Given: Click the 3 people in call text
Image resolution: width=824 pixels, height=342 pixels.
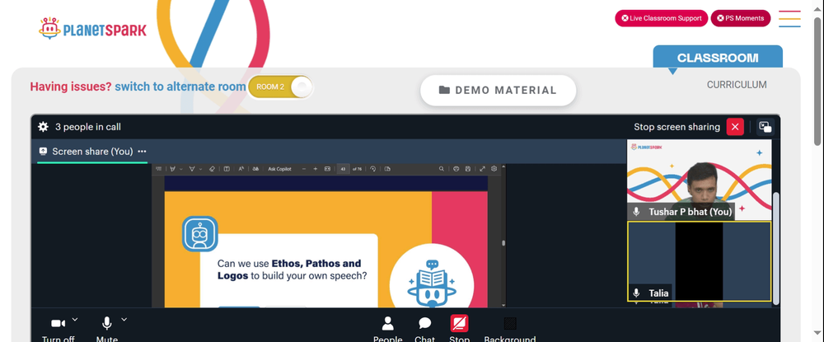Looking at the screenshot, I should (88, 127).
